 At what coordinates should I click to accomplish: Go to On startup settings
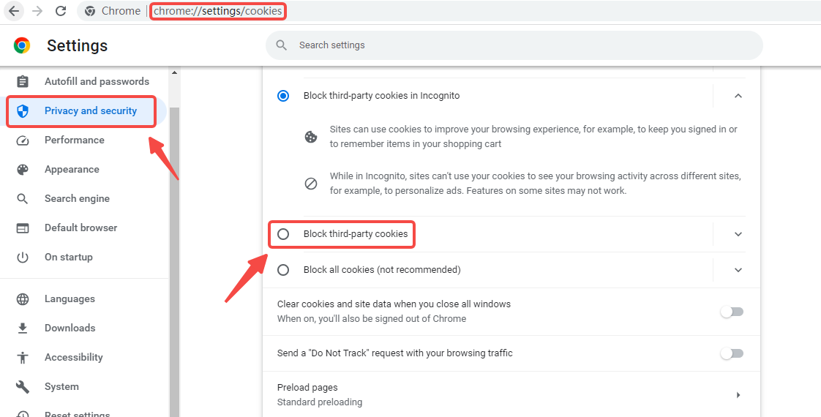click(x=68, y=258)
